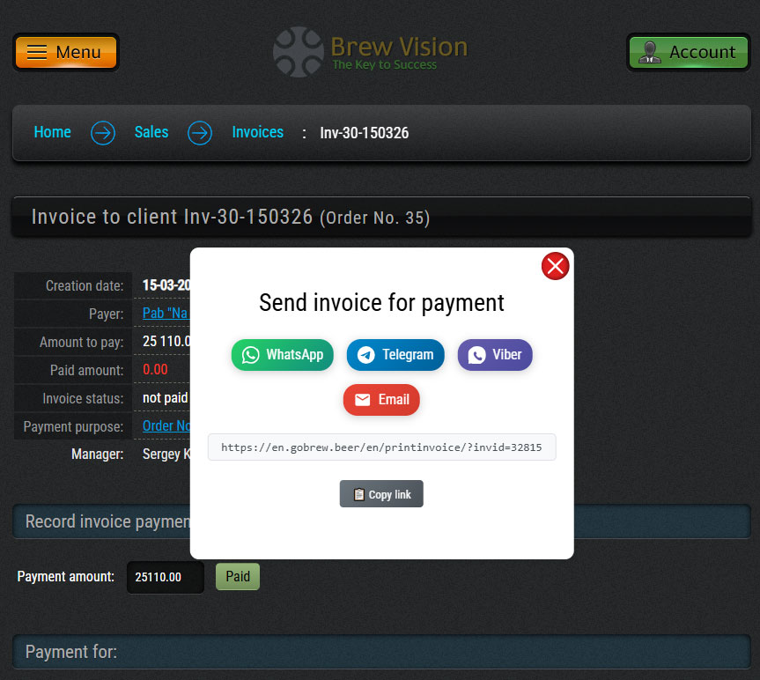Click arrow icon after Sales breadcrumb
760x680 pixels.
coord(200,133)
